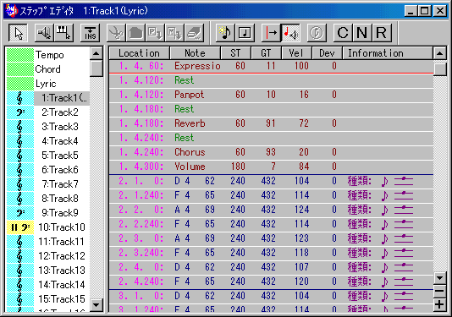The height and width of the screenshot is (317, 452).
Task: Click the Information column header
Action: (x=387, y=53)
